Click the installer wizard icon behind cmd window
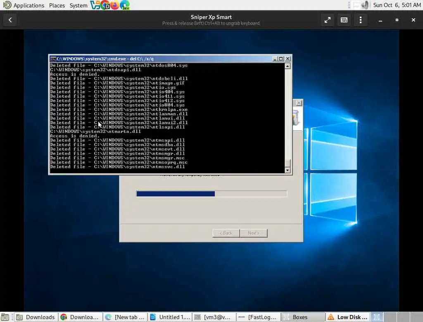 [x=296, y=118]
